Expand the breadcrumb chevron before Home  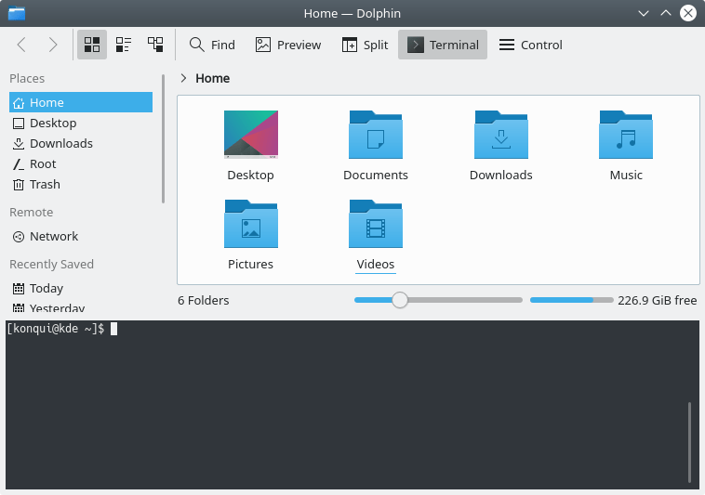coord(183,78)
